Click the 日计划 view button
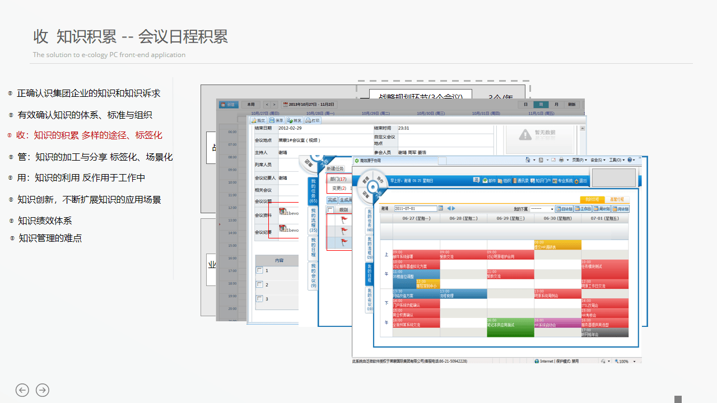The image size is (717, 403). point(564,209)
